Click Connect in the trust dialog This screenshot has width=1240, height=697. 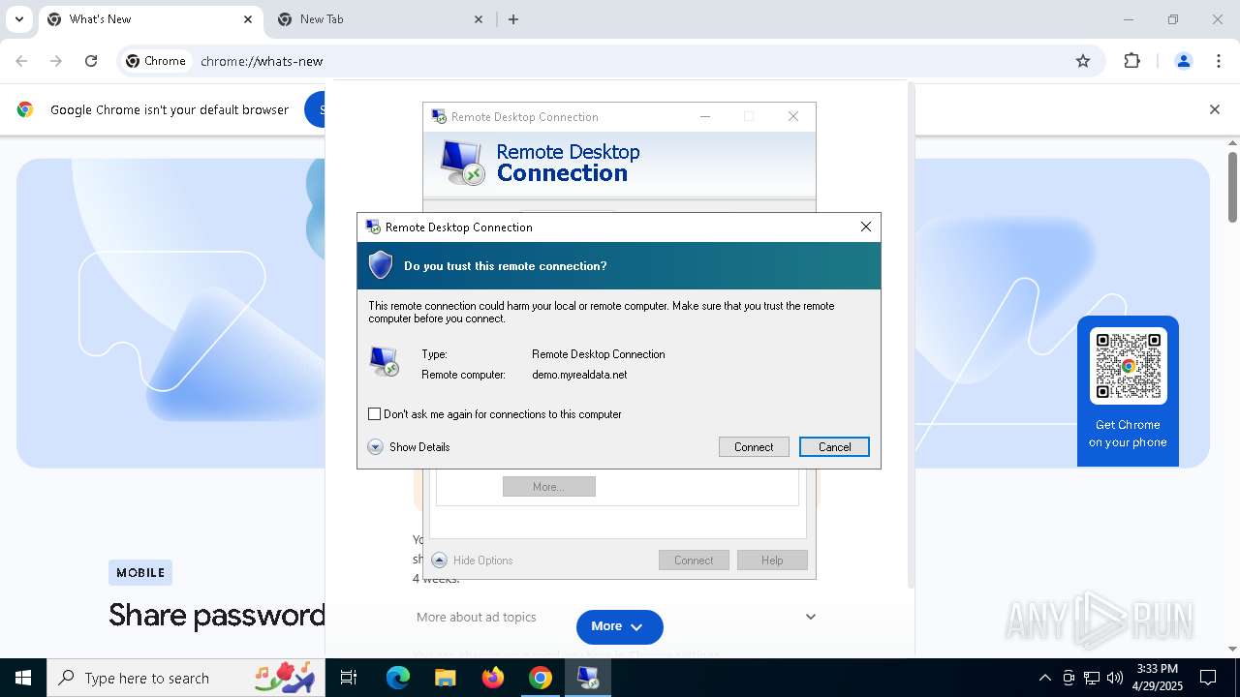[x=754, y=447]
